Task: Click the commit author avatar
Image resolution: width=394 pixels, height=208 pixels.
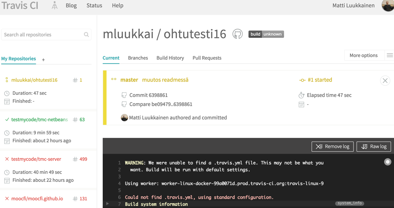Action: coord(124,118)
